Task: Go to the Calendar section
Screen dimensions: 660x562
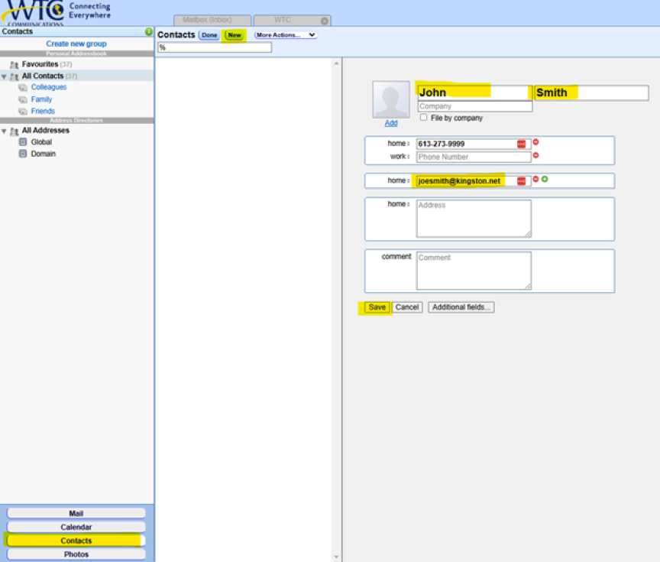Action: tap(76, 527)
